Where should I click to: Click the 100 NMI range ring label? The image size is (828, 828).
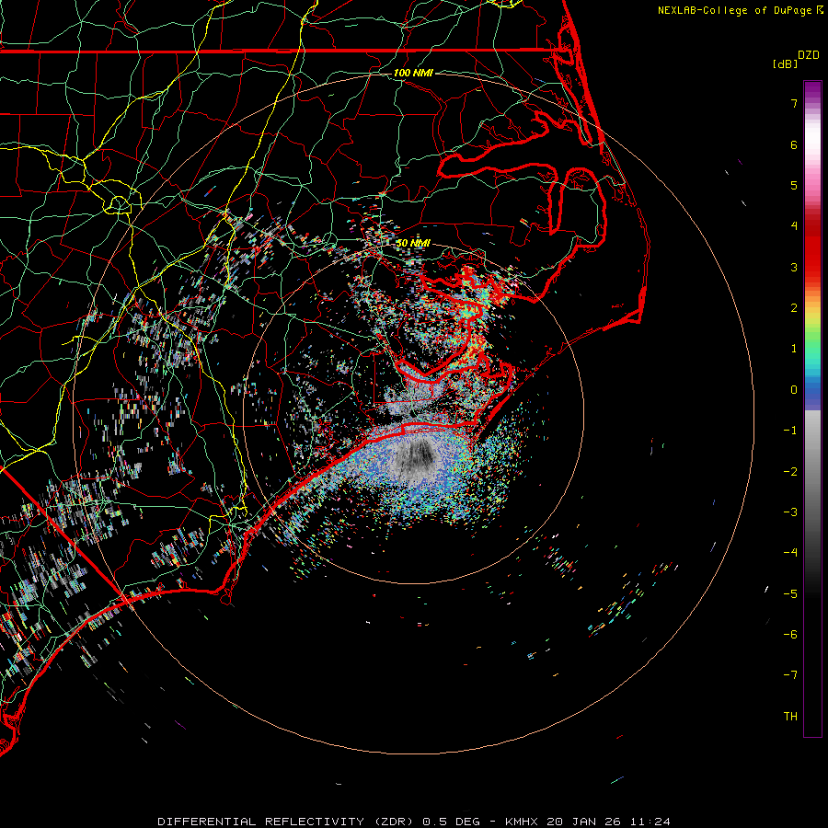tap(413, 73)
